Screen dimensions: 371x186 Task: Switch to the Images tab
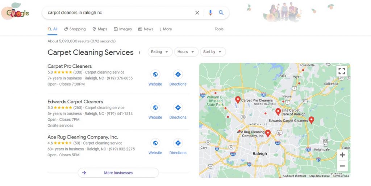point(122,29)
